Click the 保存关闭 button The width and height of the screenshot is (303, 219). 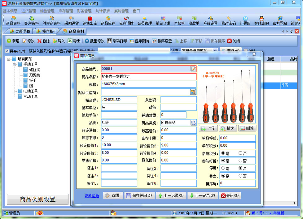point(139,195)
